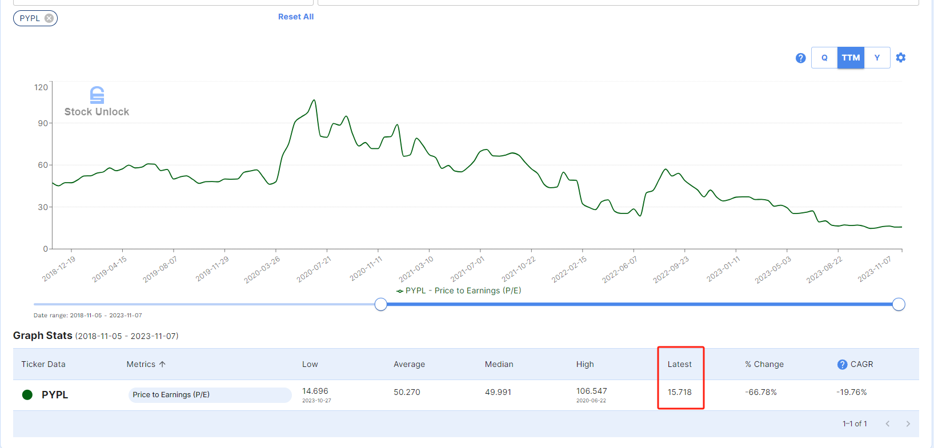Click the green PYPL color dot
Screen dimensions: 934x448
click(x=27, y=395)
